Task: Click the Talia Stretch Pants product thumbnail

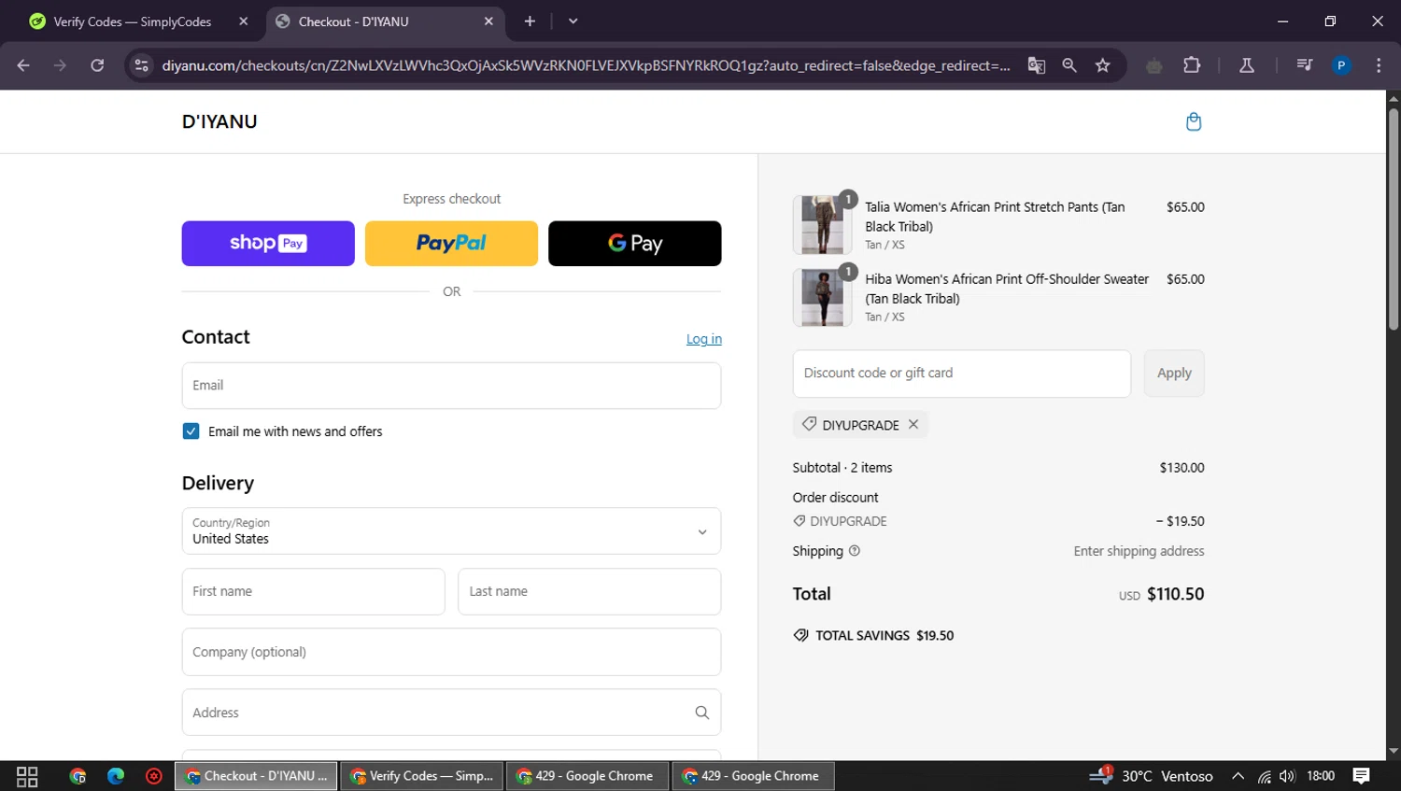Action: [x=822, y=225]
